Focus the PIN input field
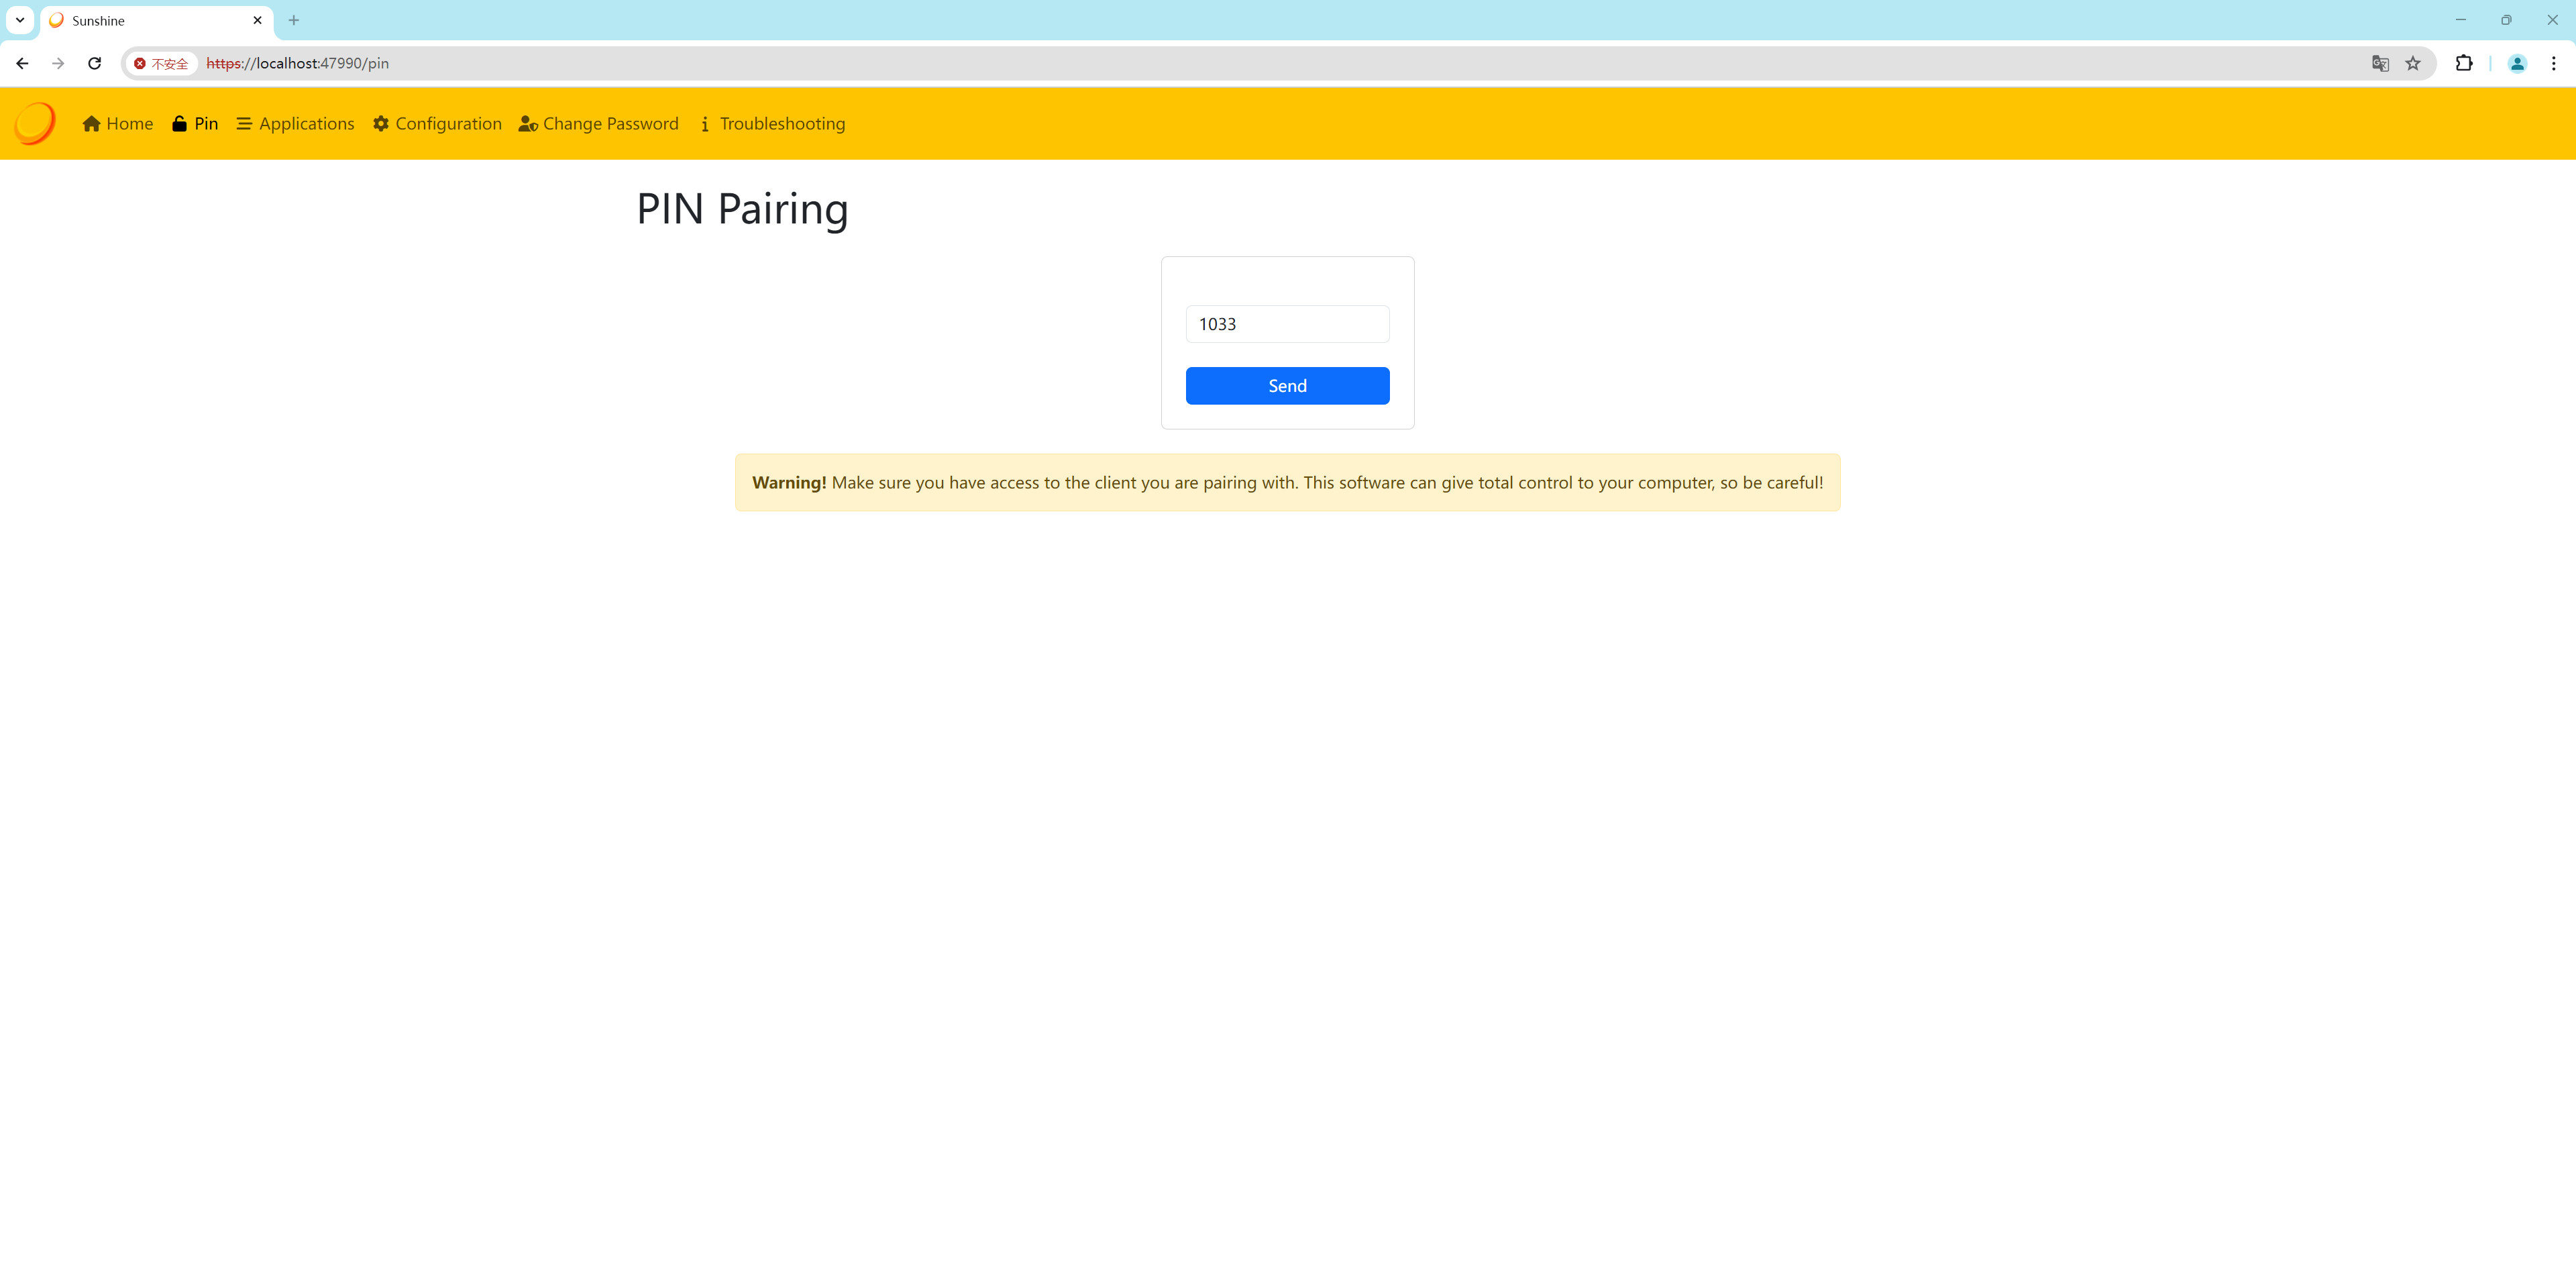The width and height of the screenshot is (2576, 1279). coord(1287,324)
